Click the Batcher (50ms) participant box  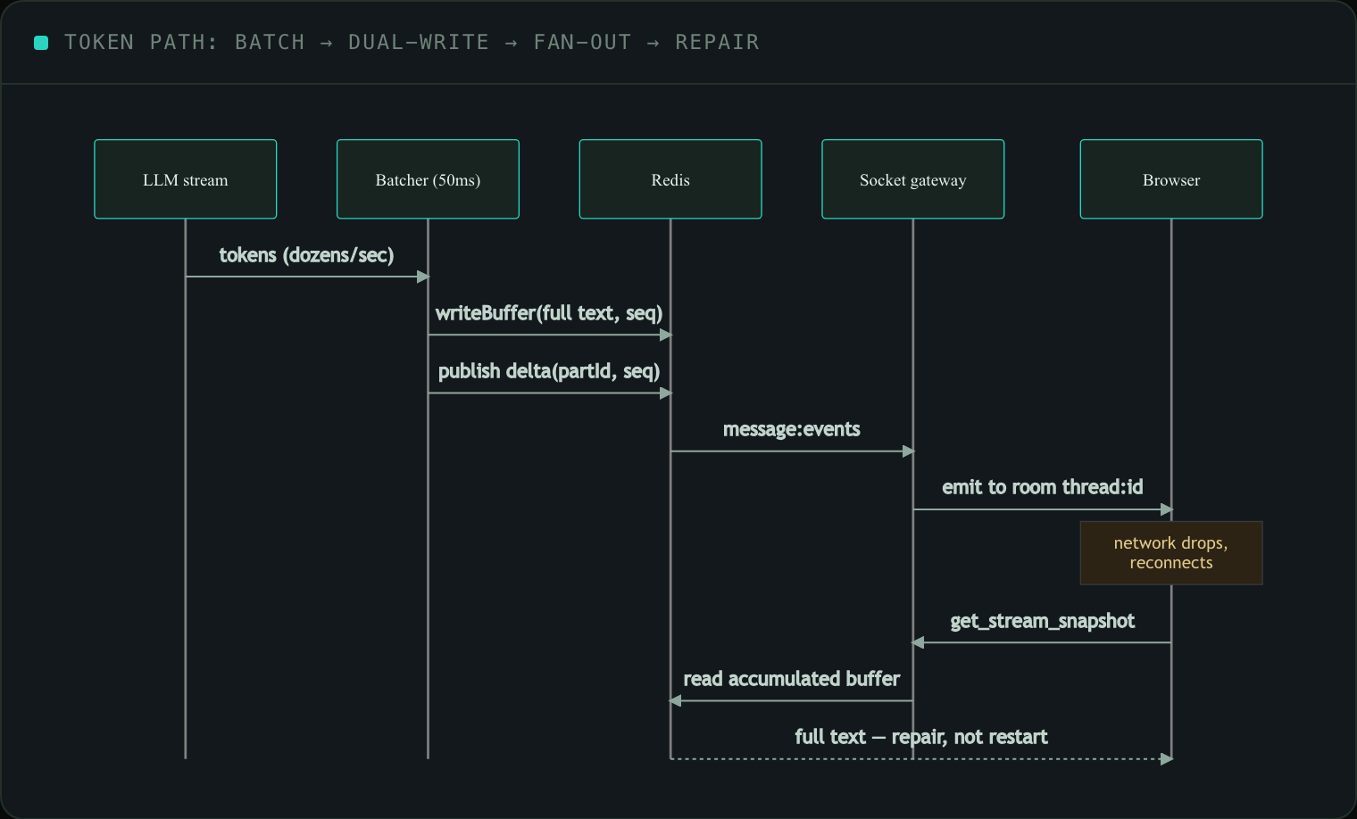[x=428, y=179]
